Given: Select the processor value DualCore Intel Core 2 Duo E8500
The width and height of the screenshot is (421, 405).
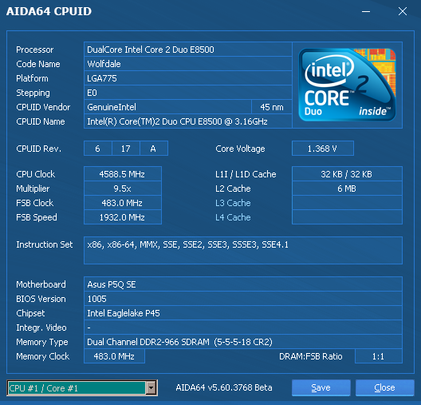Looking at the screenshot, I should pyautogui.click(x=188, y=50).
